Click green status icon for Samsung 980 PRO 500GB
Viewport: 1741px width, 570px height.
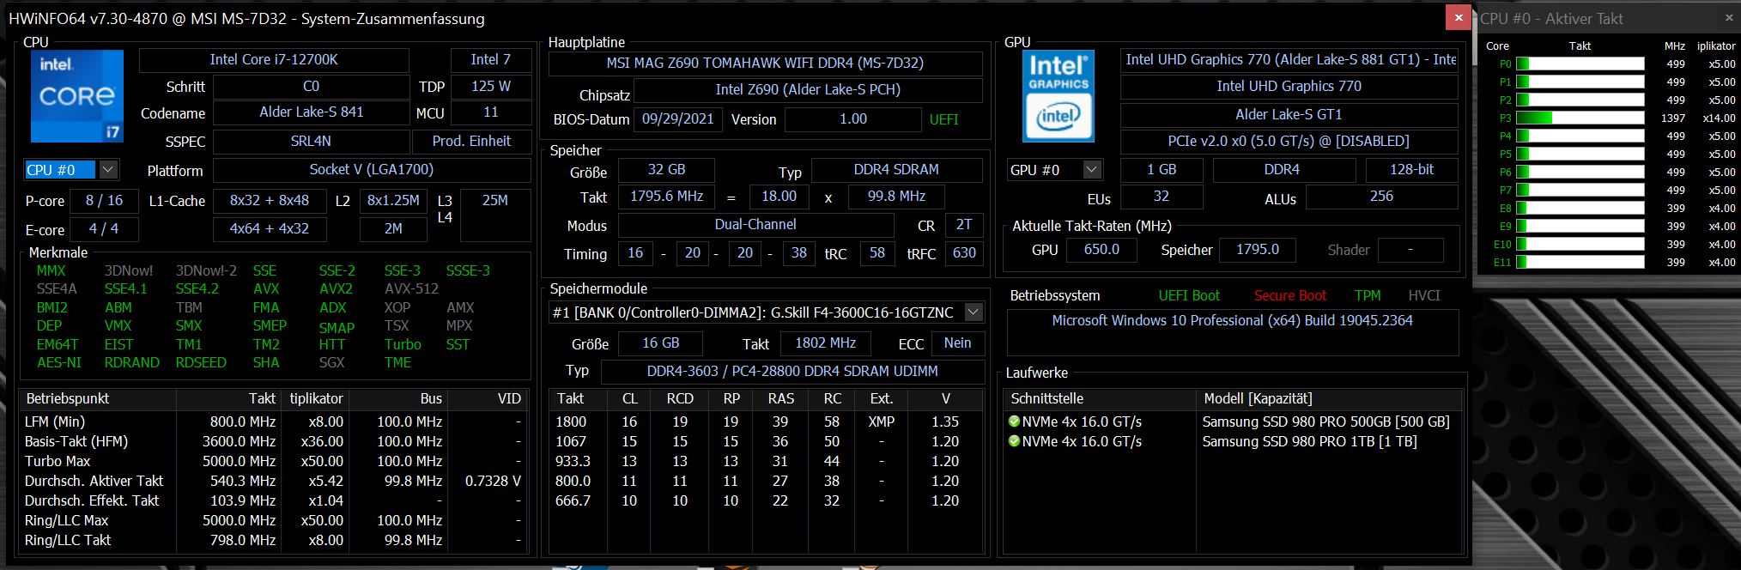[1014, 421]
